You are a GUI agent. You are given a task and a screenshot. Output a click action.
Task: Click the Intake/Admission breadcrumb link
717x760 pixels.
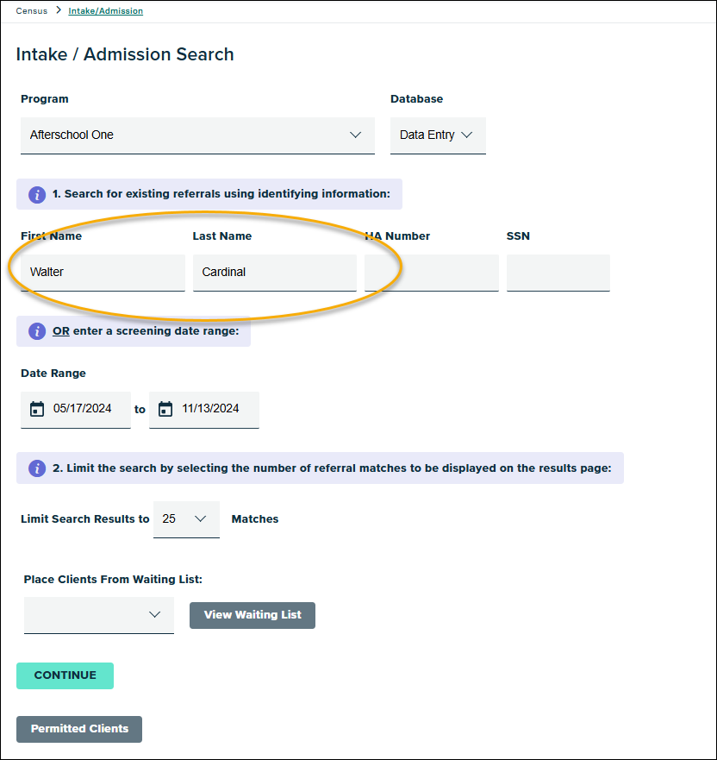click(105, 11)
